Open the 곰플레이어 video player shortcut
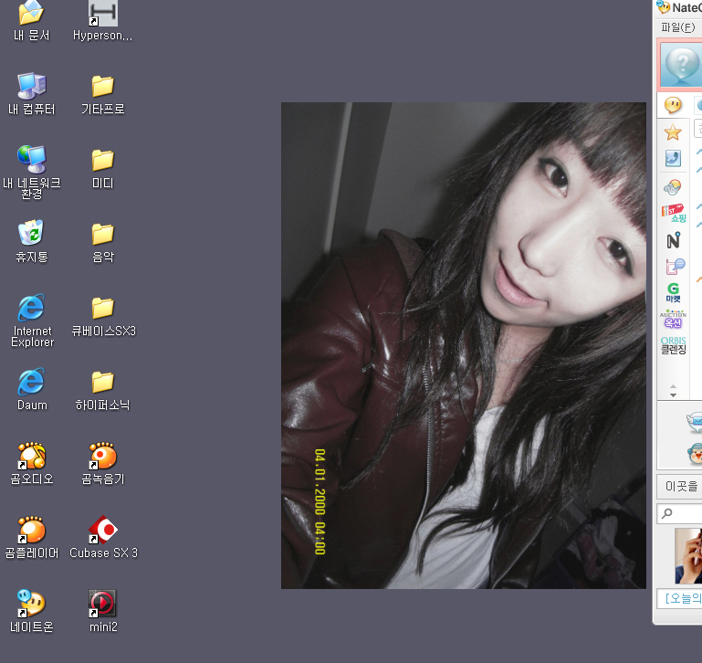Image resolution: width=702 pixels, height=663 pixels. tap(32, 531)
